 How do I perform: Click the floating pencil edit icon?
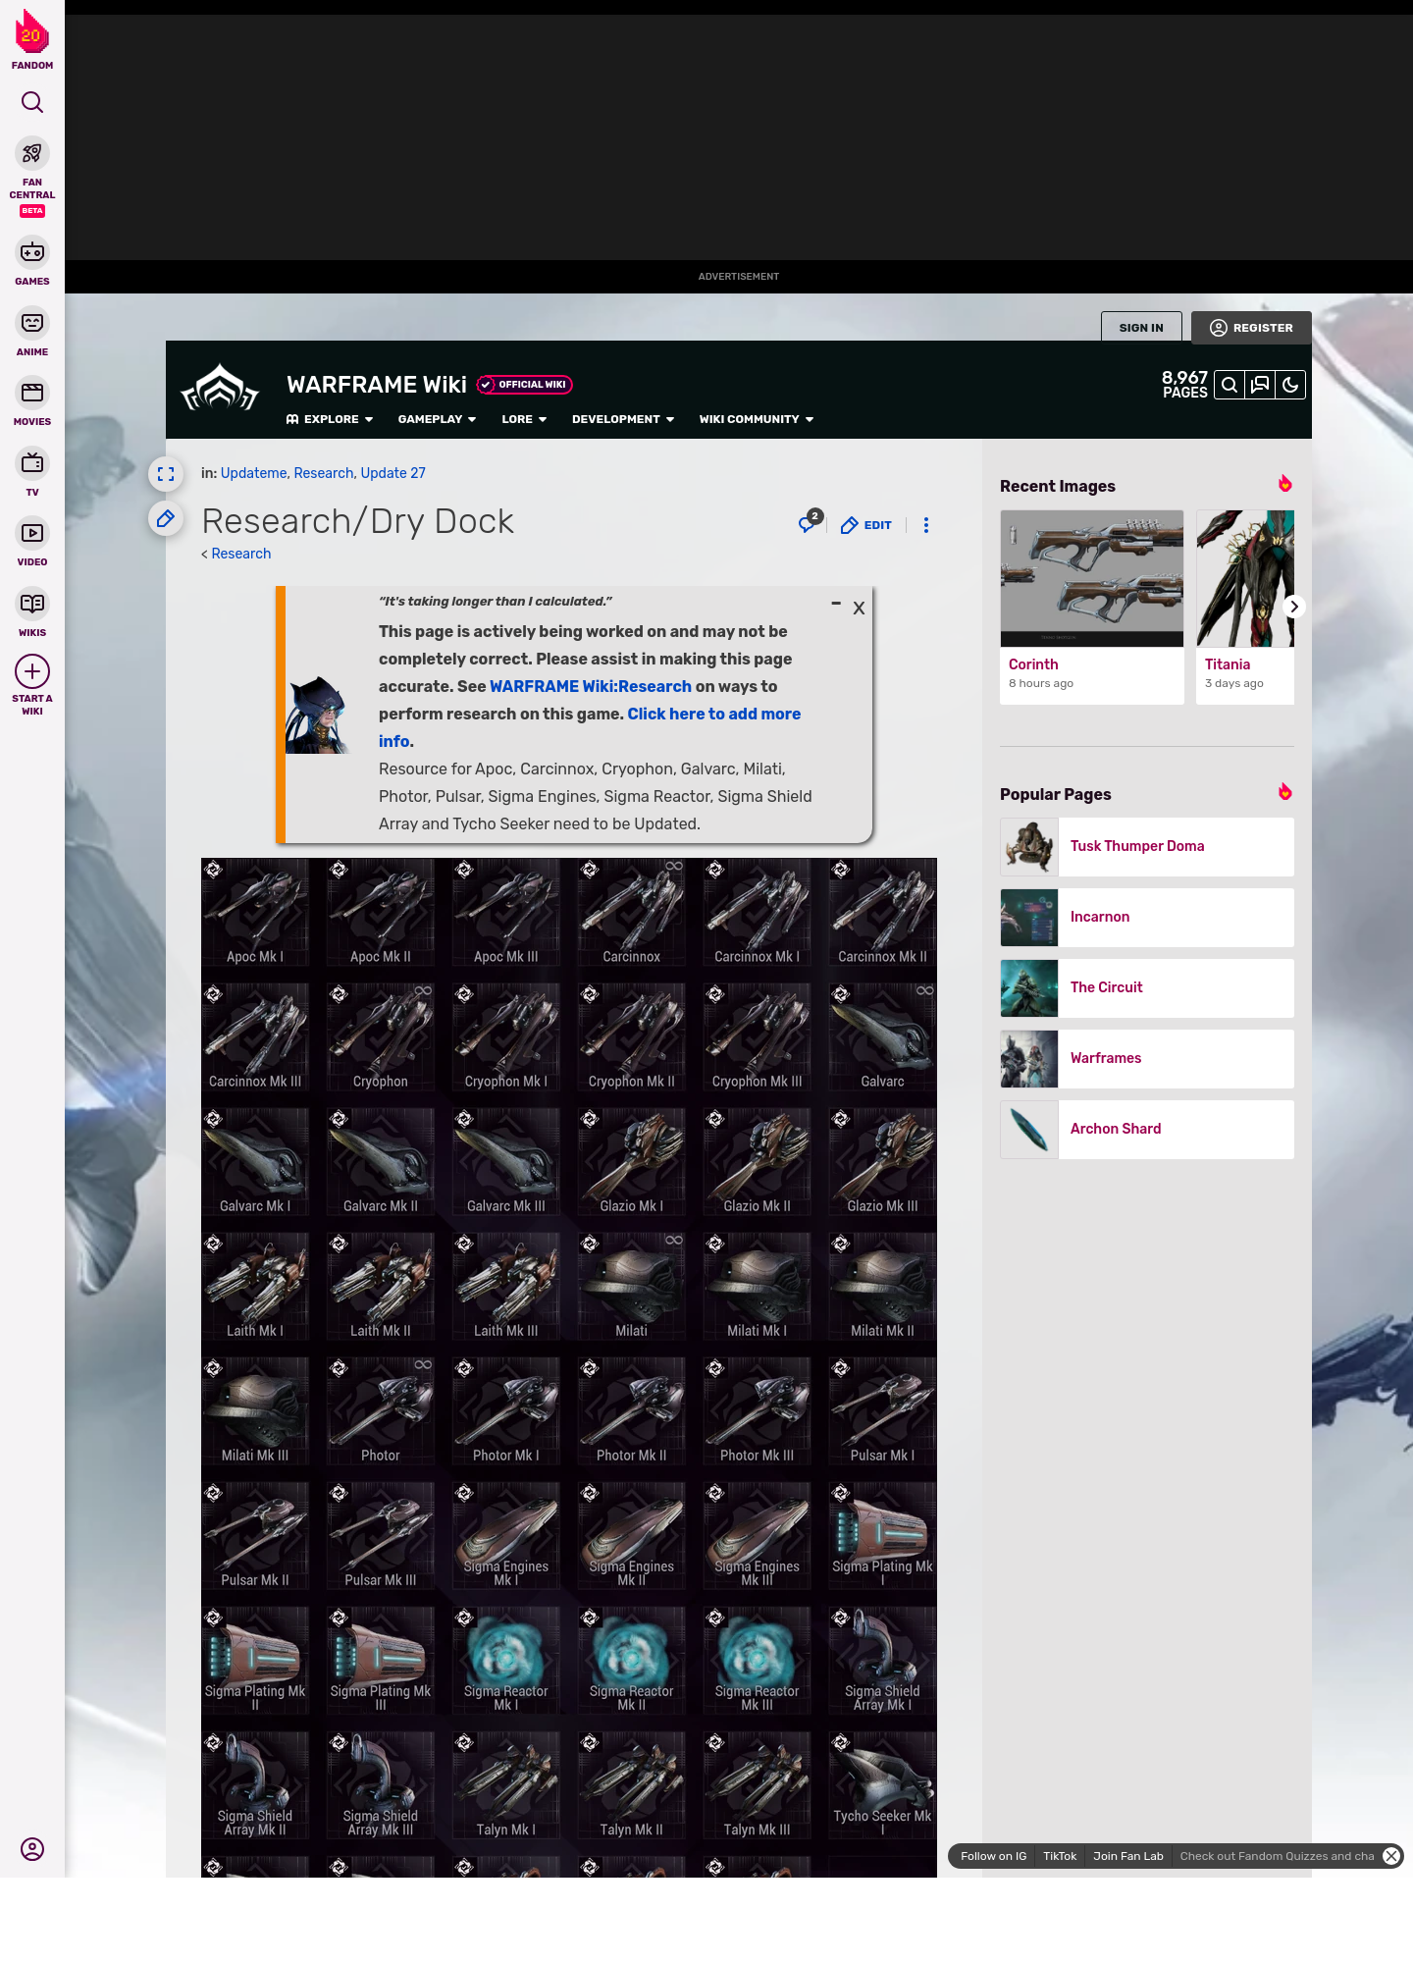coord(166,518)
